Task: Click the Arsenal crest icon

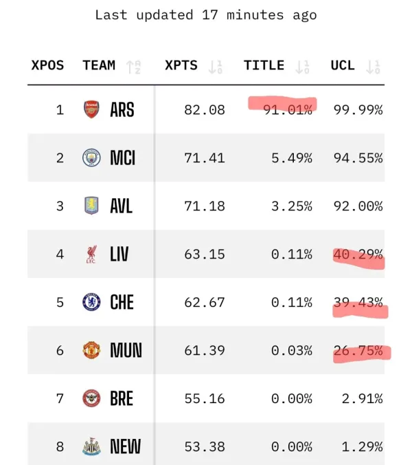Action: [x=91, y=109]
